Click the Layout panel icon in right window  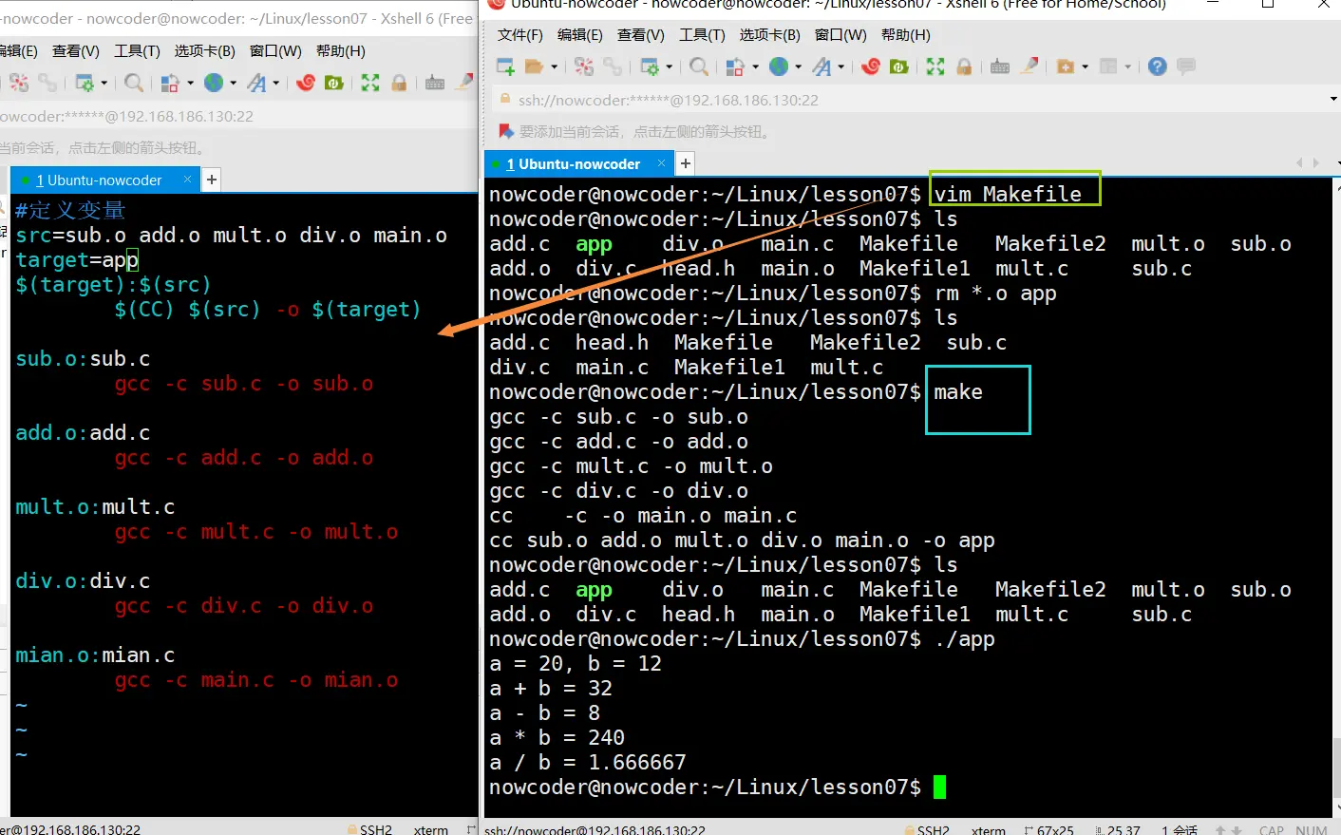point(1108,66)
